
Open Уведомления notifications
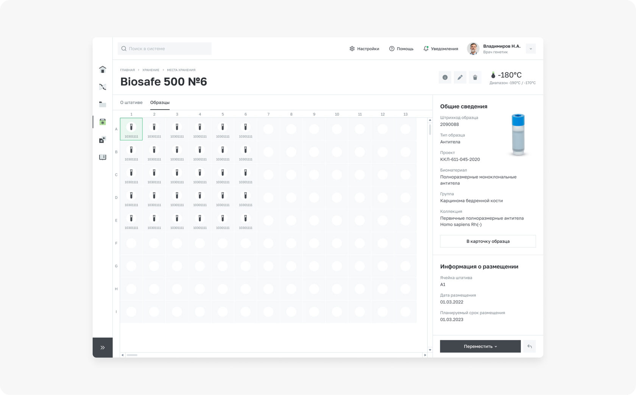[x=441, y=49]
